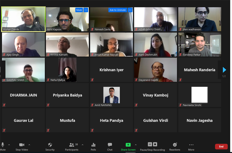Stop the recording with the square icon

(155, 144)
